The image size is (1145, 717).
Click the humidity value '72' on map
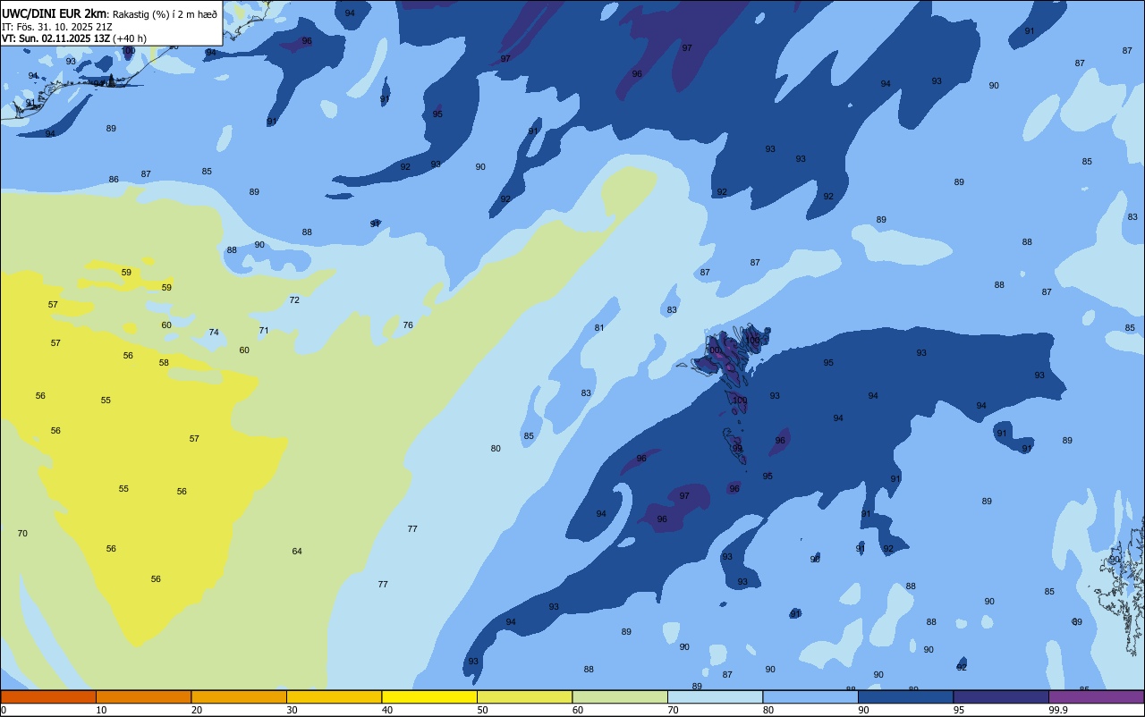[294, 300]
